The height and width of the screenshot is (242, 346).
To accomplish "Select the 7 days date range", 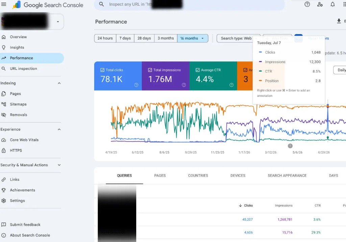I will pyautogui.click(x=125, y=38).
